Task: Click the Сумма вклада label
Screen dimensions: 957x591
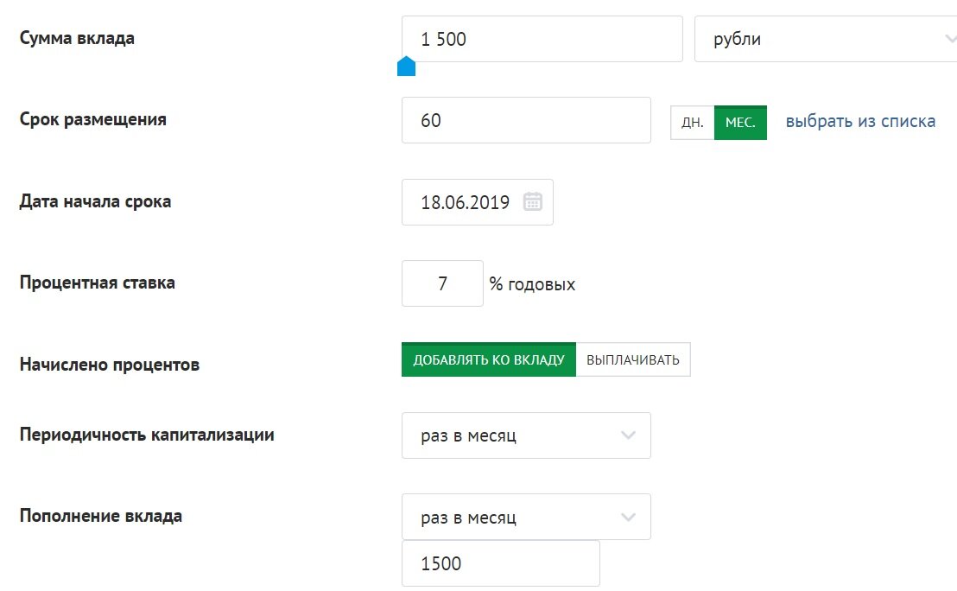Action: click(x=77, y=38)
